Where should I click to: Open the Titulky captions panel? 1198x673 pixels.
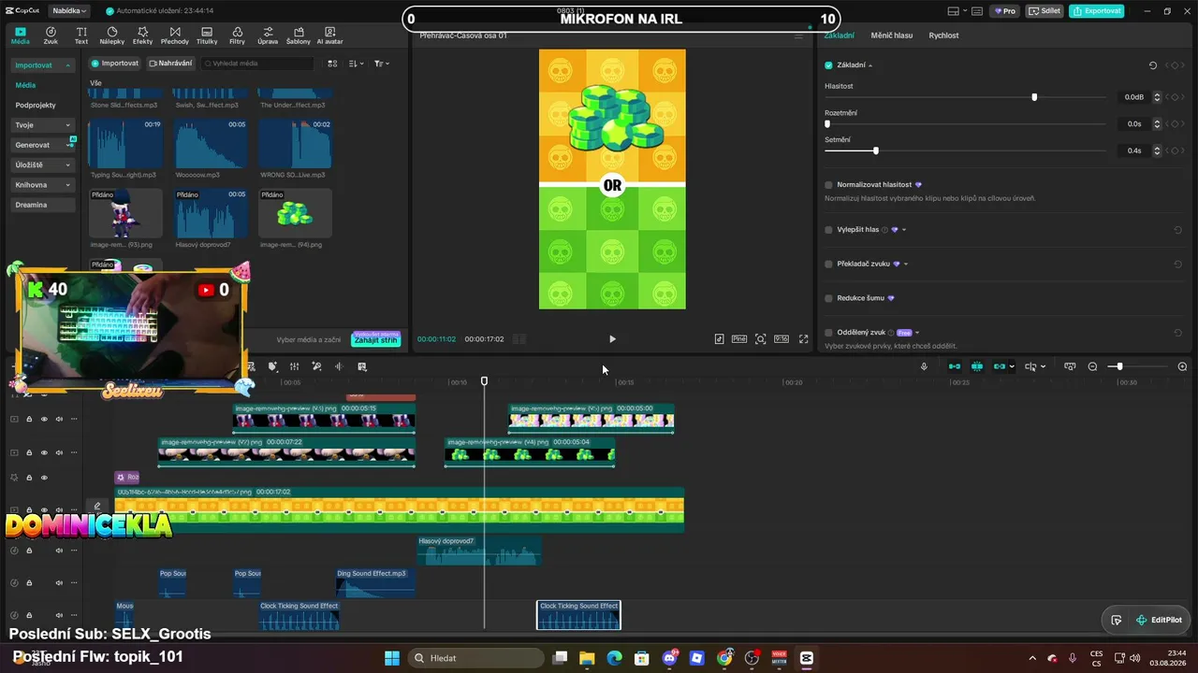[207, 36]
